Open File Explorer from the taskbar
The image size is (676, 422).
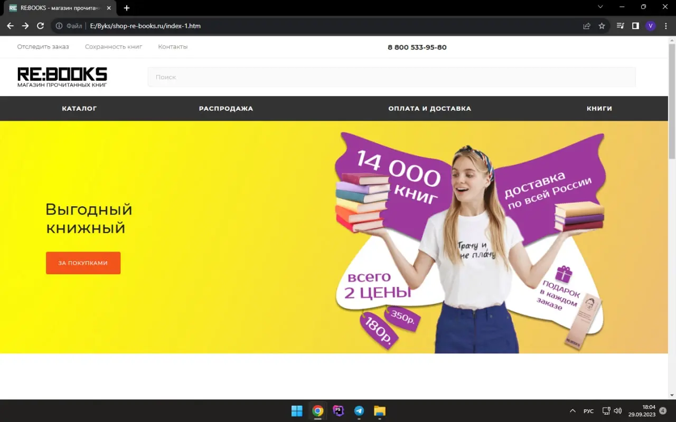pos(380,411)
